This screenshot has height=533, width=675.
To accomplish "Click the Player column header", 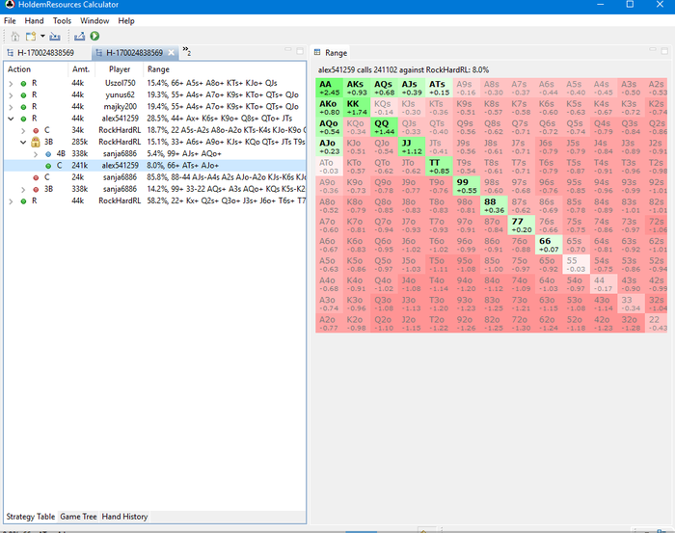I will click(120, 69).
